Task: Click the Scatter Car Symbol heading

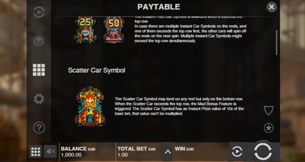Action: coord(96,70)
